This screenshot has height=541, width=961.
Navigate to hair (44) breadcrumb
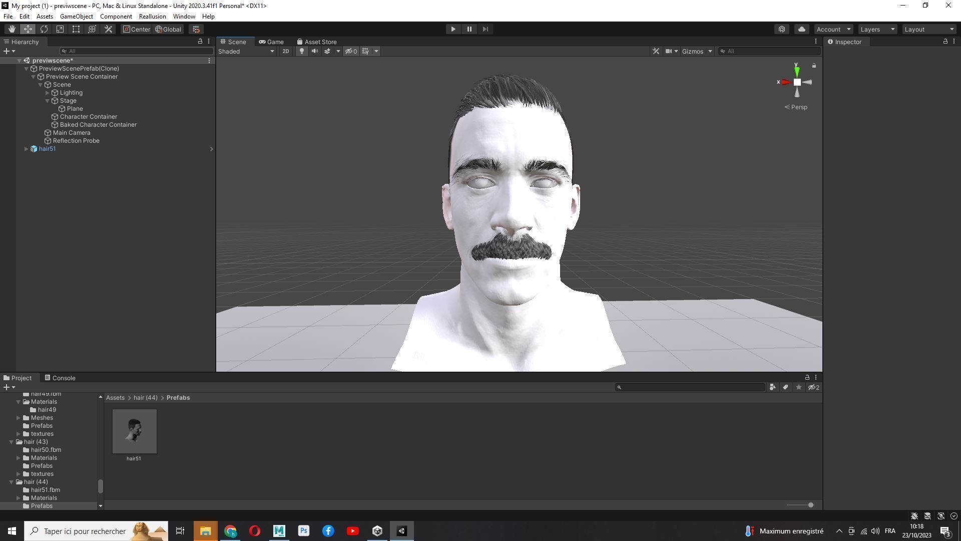tap(145, 398)
